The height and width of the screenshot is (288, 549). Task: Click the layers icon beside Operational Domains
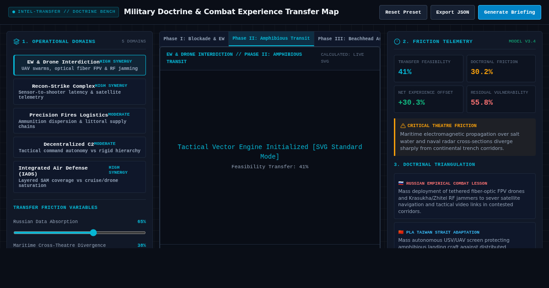pos(16,42)
